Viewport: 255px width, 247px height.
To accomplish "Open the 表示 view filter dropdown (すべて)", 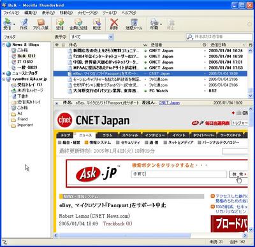I will [92, 37].
